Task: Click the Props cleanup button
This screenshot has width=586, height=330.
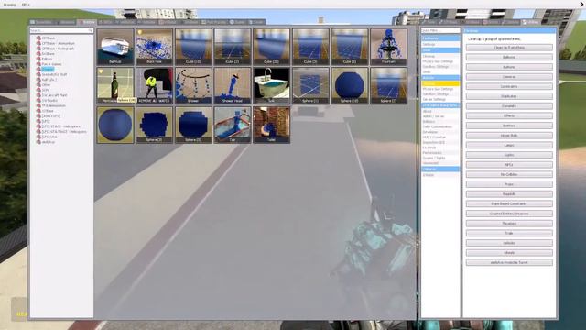Action: pos(509,184)
